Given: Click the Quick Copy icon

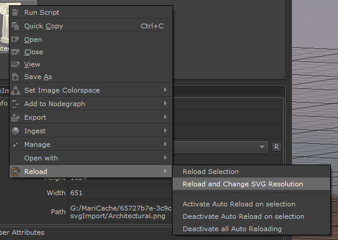Looking at the screenshot, I should [15, 26].
